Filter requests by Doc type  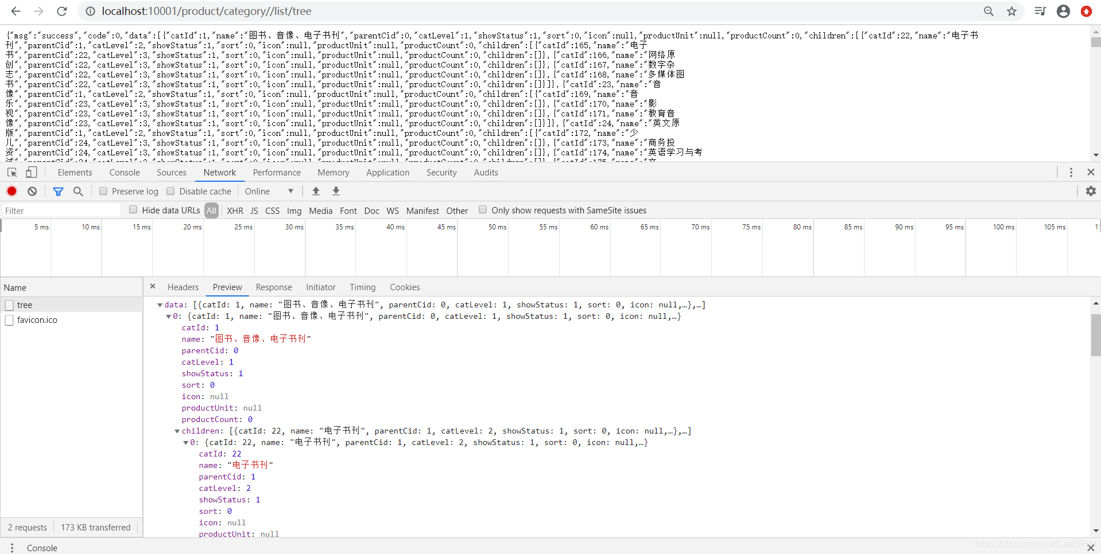pos(372,211)
